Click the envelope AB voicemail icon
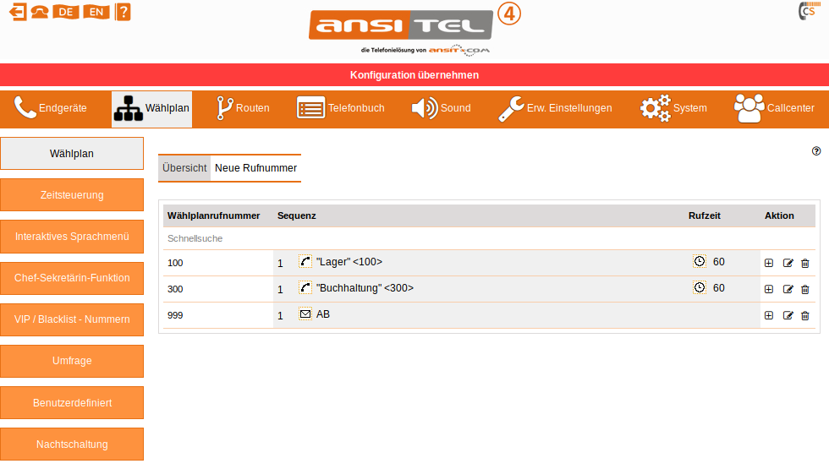The height and width of the screenshot is (469, 829). click(305, 314)
